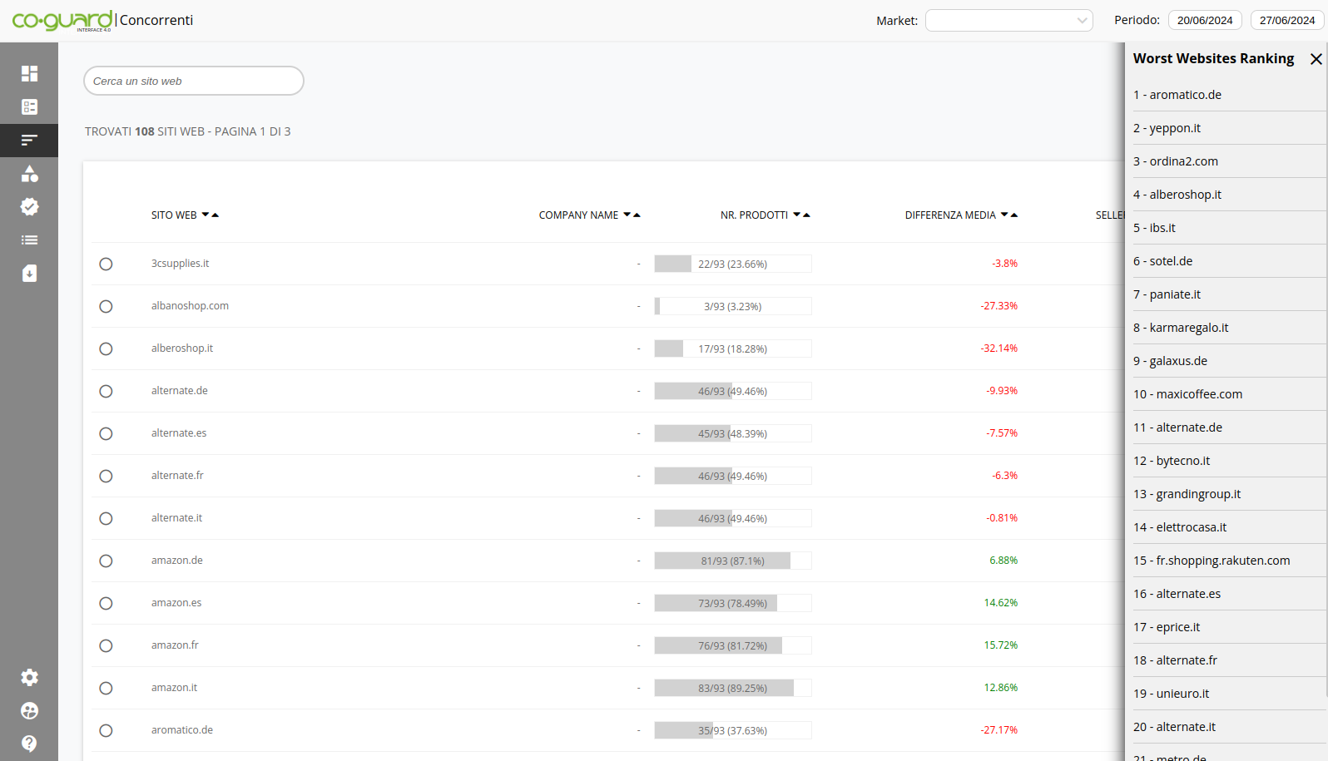Click the amazon.it product coverage bar
Image resolution: width=1328 pixels, height=761 pixels.
[732, 689]
